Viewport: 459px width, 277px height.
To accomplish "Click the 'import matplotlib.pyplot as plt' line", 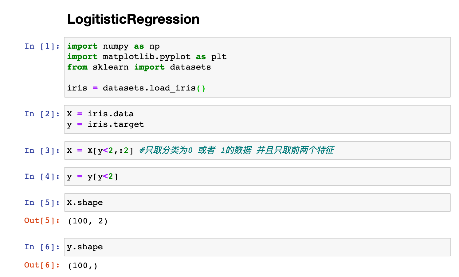I will [147, 57].
